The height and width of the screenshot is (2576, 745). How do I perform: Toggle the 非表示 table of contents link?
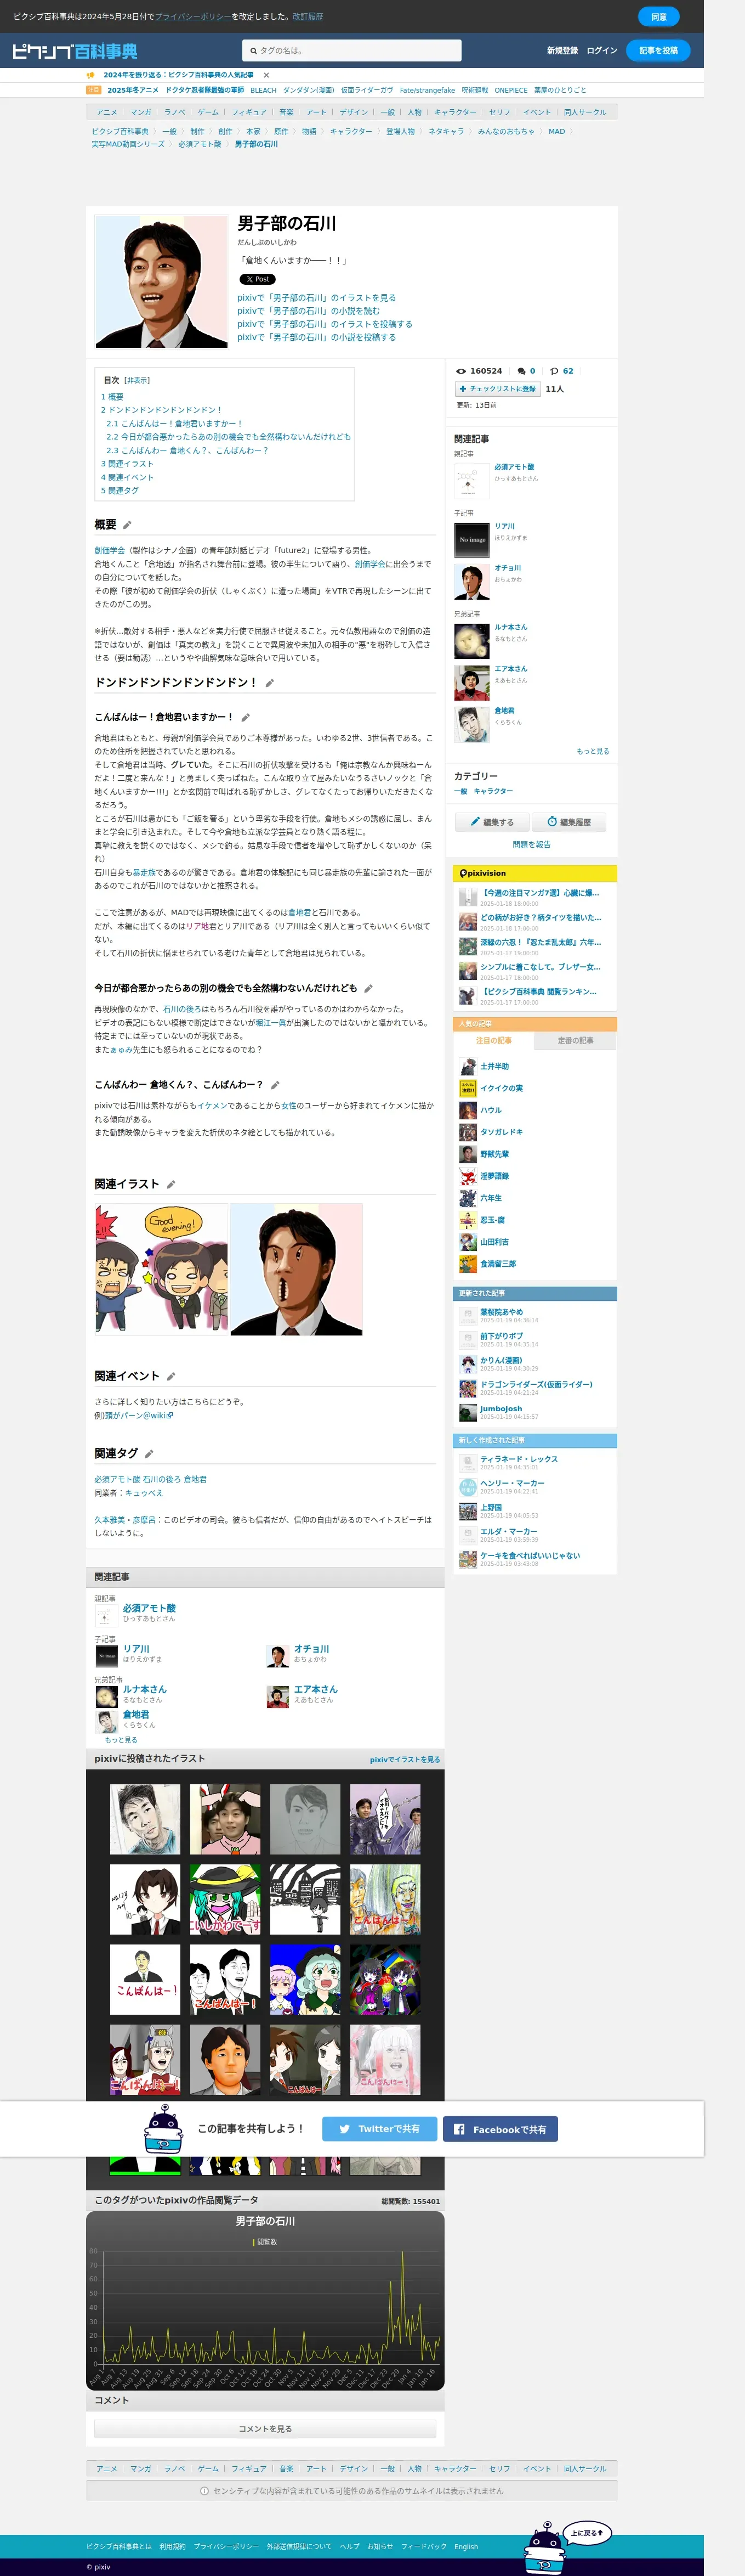pyautogui.click(x=137, y=381)
